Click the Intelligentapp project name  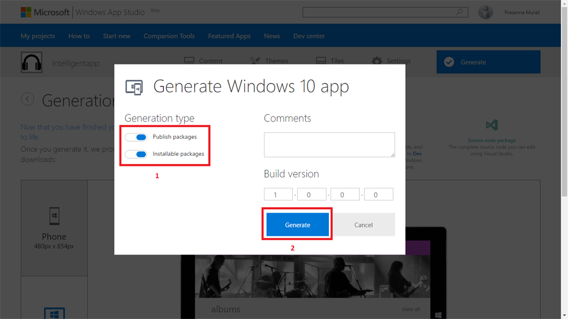(75, 63)
